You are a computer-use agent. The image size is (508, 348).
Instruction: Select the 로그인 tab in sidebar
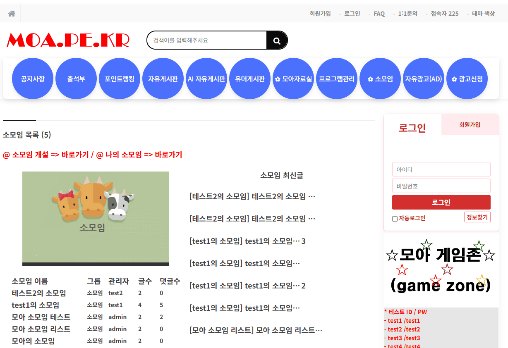coord(412,128)
